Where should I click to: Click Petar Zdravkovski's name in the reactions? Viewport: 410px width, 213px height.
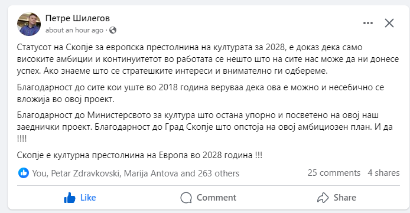pos(85,173)
